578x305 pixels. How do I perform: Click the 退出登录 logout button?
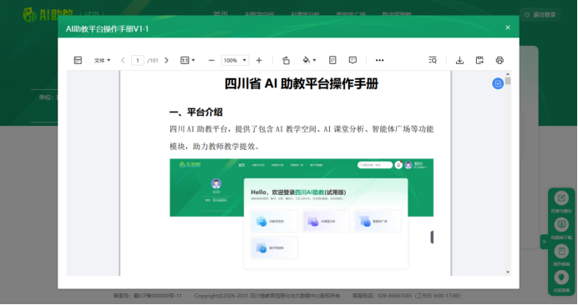pos(540,15)
